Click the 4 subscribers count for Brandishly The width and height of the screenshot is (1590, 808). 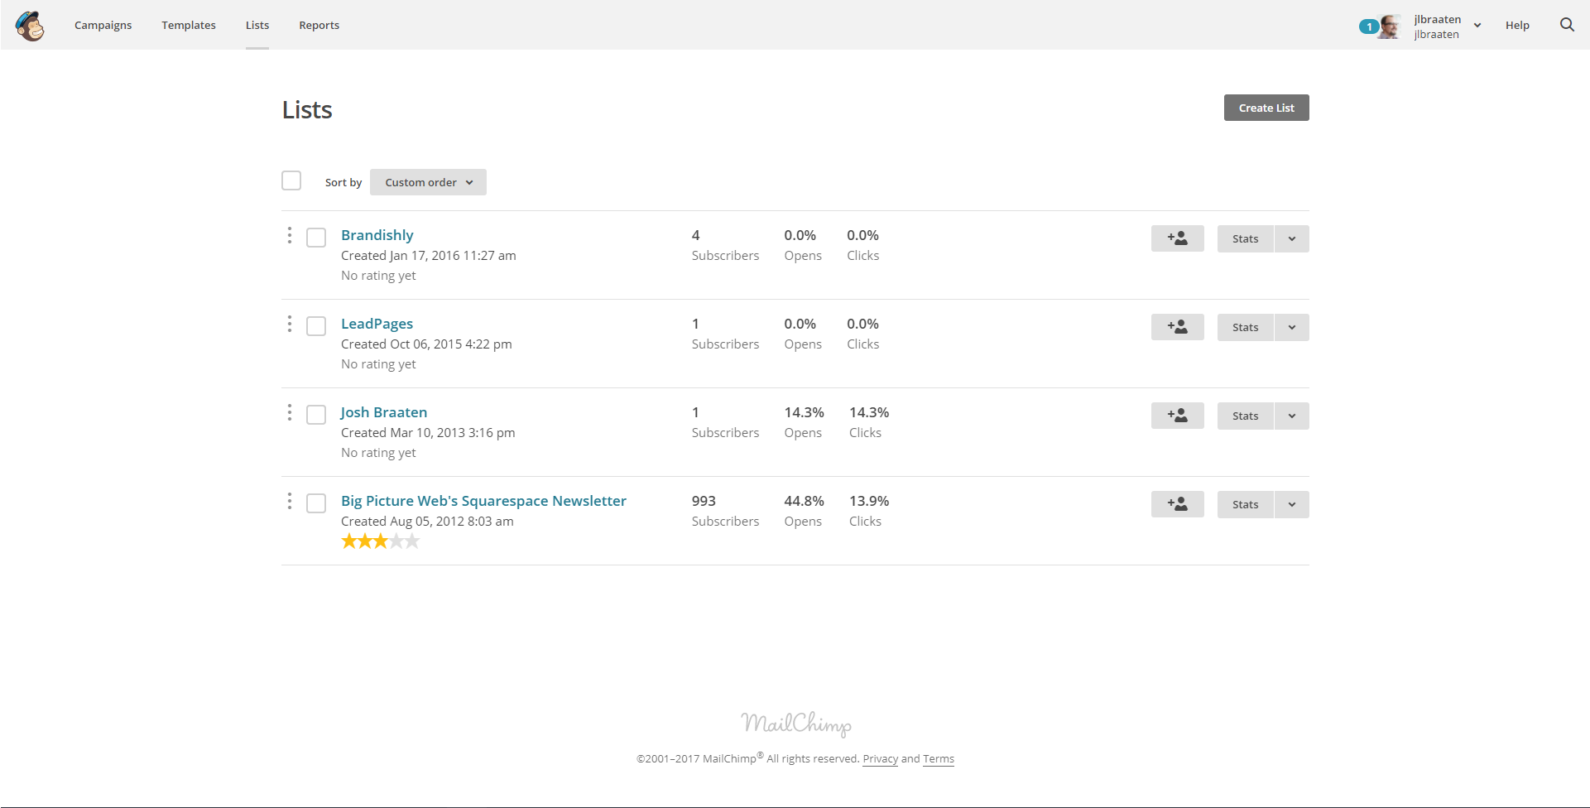coord(696,235)
